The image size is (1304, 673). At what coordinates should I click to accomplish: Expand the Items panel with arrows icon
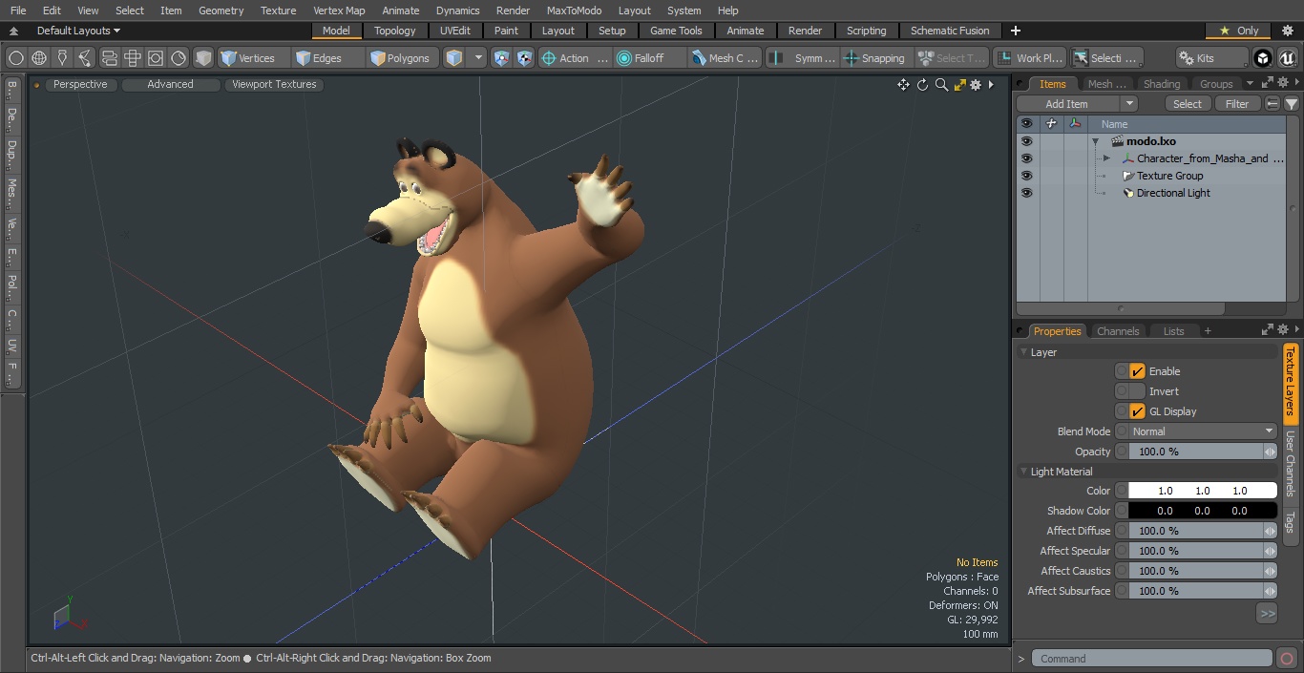coord(1268,84)
